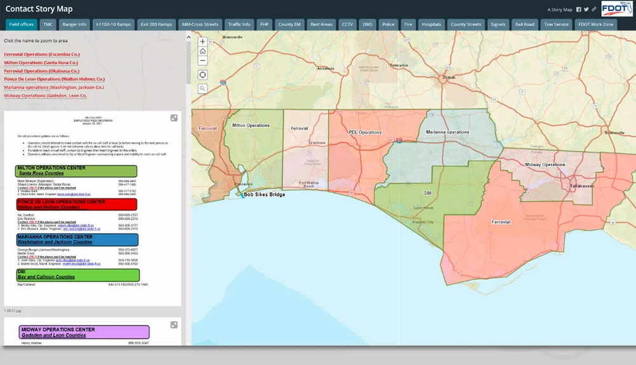Open the Fire tab

coord(408,24)
